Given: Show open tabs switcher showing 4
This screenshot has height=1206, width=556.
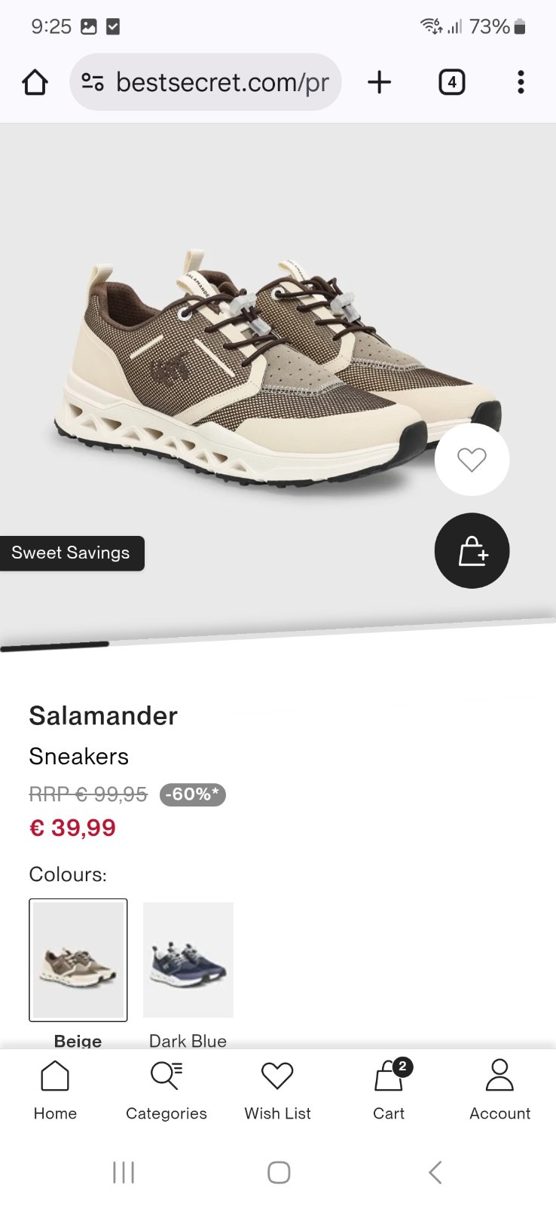Looking at the screenshot, I should (452, 82).
